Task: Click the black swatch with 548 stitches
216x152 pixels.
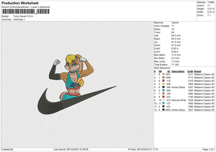Action: (x=163, y=87)
